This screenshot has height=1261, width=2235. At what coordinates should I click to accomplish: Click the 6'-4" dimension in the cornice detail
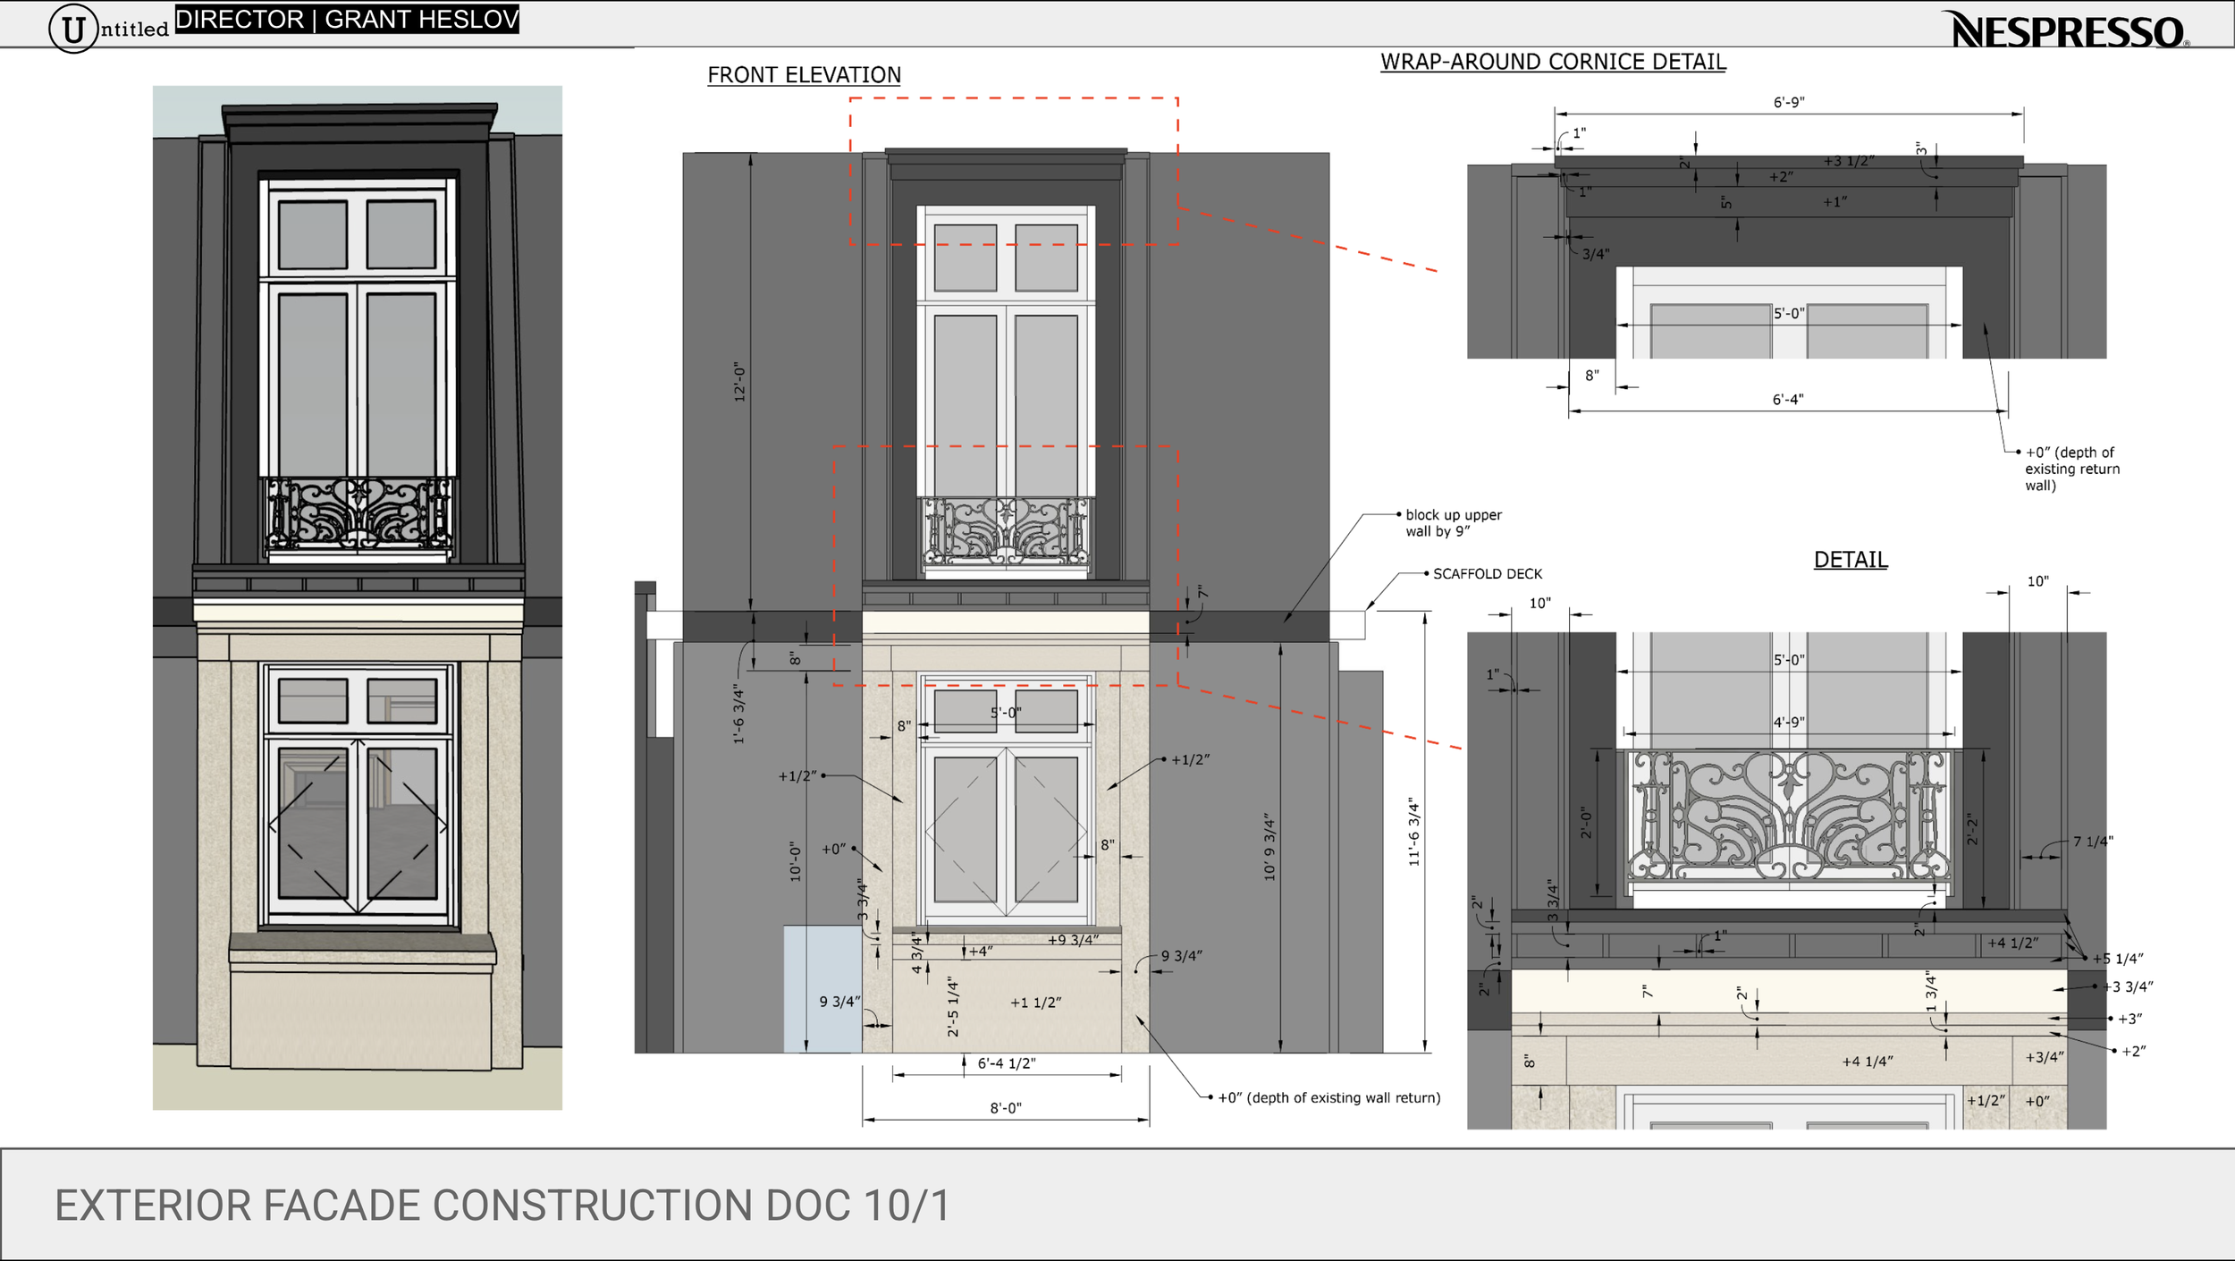click(x=1788, y=400)
